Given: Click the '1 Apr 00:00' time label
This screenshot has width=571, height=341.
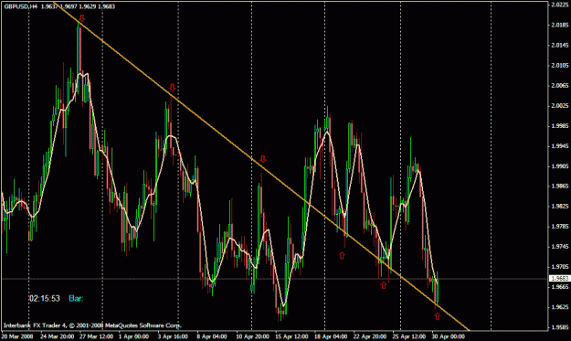Looking at the screenshot, I should point(133,336).
